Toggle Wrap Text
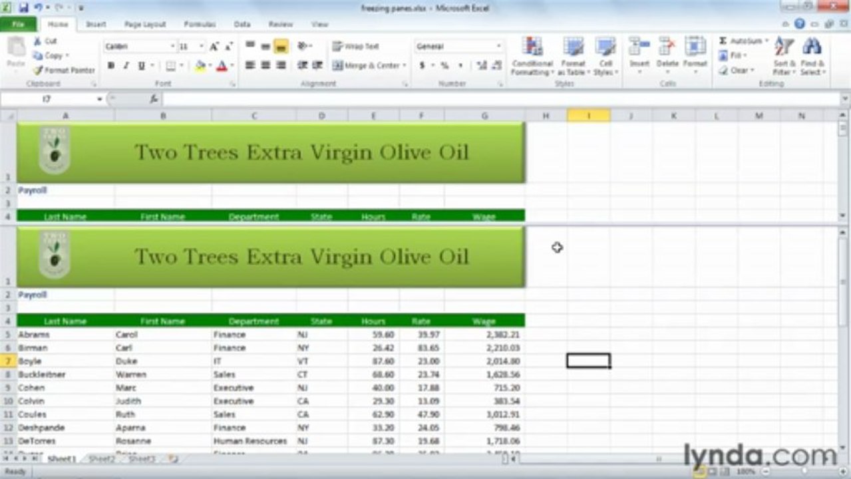851x479 pixels. coord(356,47)
